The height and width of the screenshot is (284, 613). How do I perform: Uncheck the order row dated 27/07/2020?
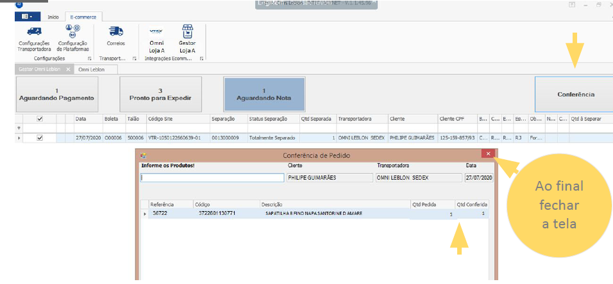(x=40, y=138)
